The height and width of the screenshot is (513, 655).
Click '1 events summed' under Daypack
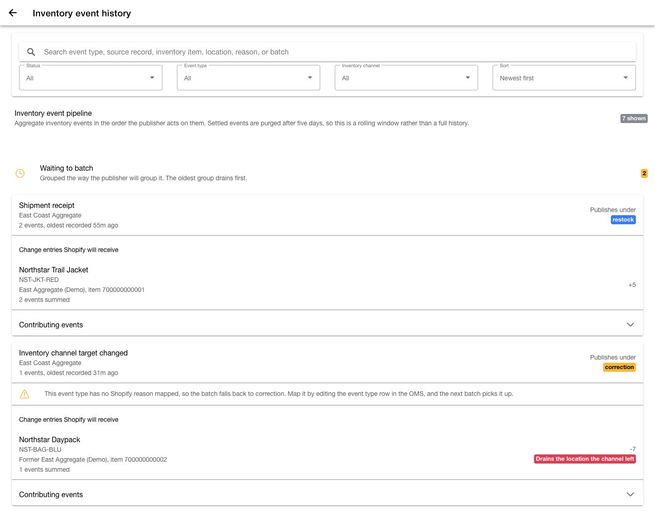point(44,469)
